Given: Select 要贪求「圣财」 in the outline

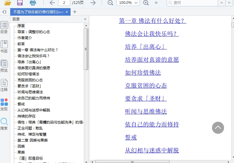Looking at the screenshot, I should [29, 86].
